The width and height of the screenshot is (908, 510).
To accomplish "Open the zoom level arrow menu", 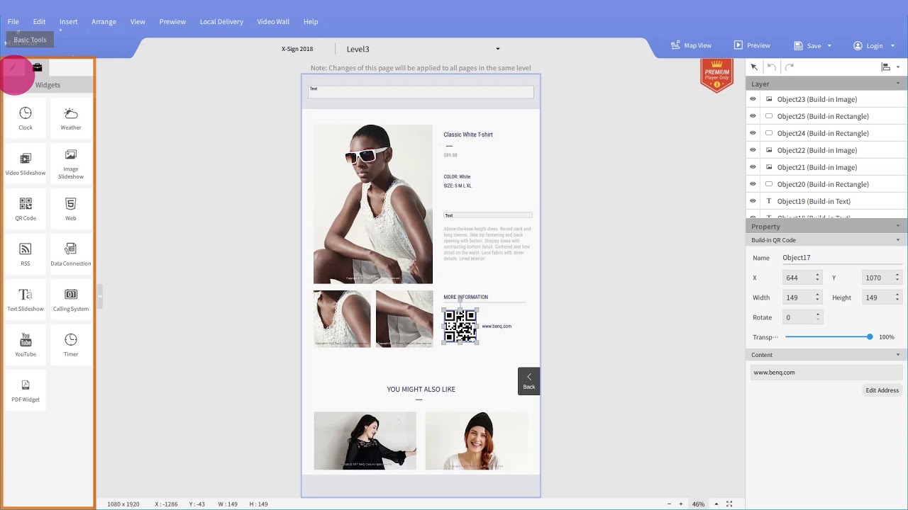I will click(716, 504).
